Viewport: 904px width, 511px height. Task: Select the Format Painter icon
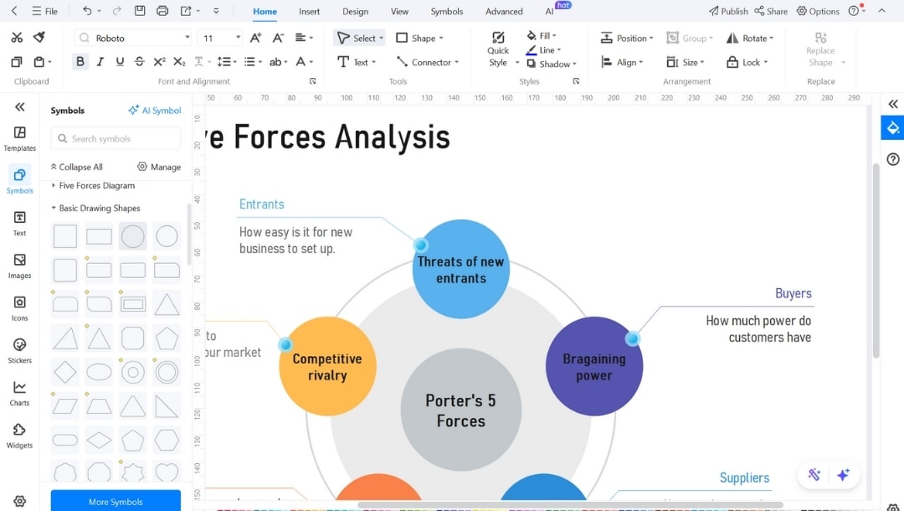point(39,38)
